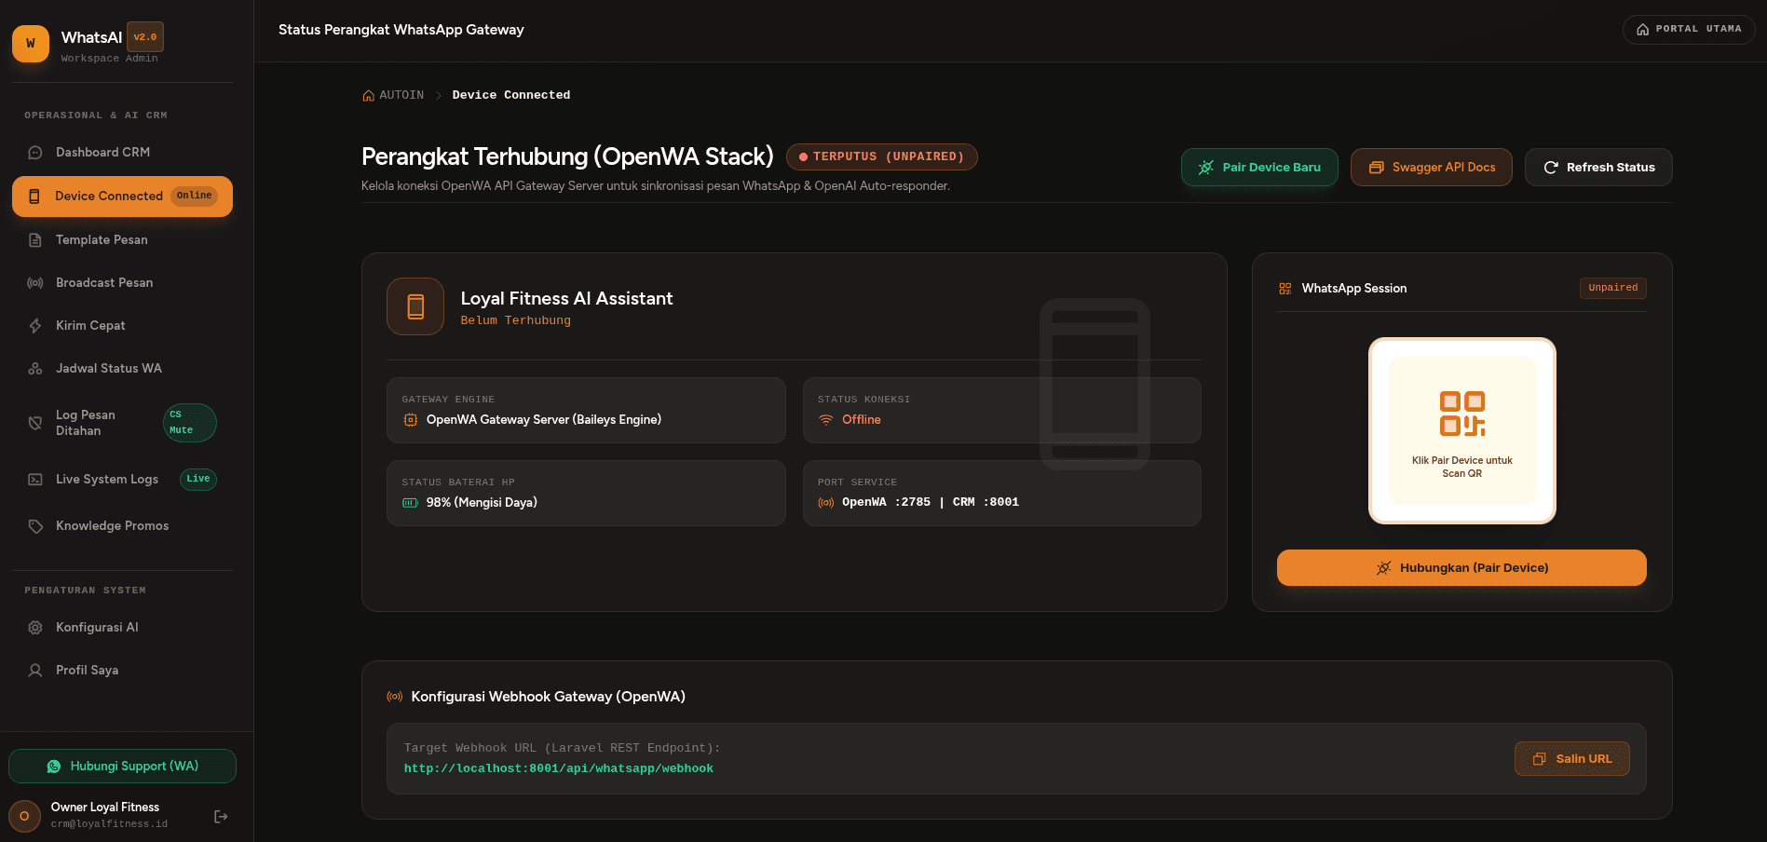Click Hubungi Support (WA) button
This screenshot has height=842, width=1767.
point(122,767)
